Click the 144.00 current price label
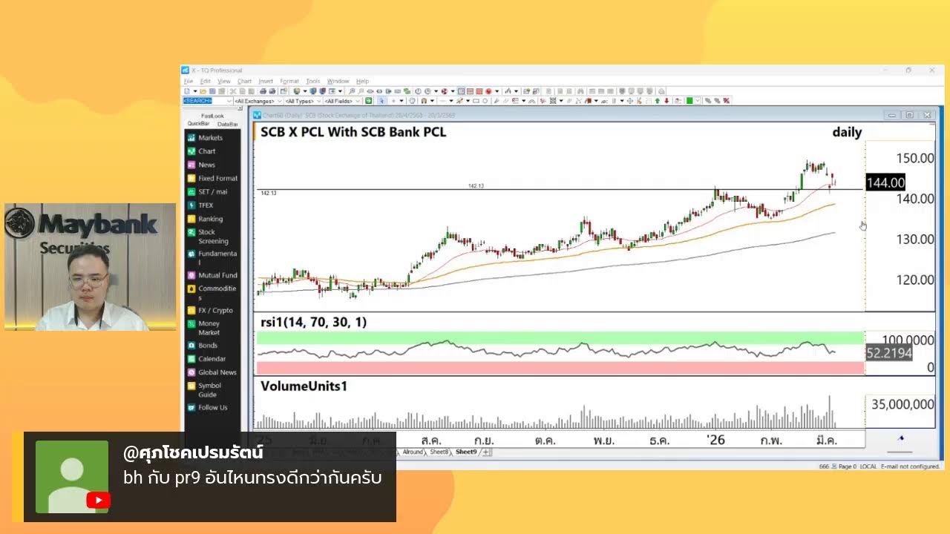This screenshot has height=534, width=950. tap(885, 182)
